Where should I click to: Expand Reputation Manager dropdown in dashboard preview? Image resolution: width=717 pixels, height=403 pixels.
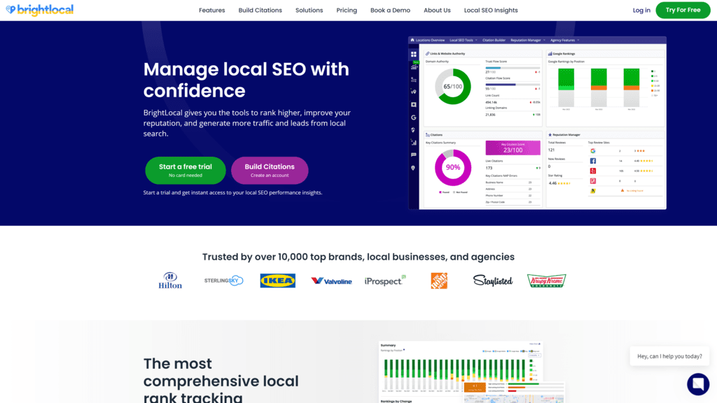[528, 40]
